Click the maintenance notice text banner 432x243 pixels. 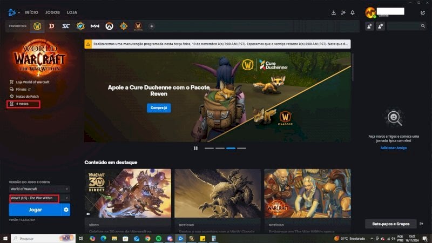pos(220,44)
